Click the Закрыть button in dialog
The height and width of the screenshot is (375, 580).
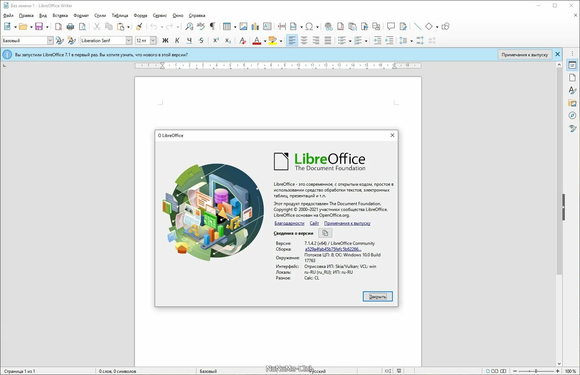pyautogui.click(x=378, y=296)
